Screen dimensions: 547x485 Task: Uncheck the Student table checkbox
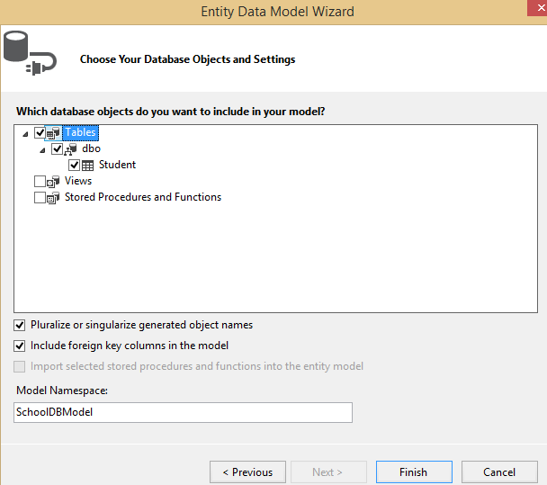(74, 165)
